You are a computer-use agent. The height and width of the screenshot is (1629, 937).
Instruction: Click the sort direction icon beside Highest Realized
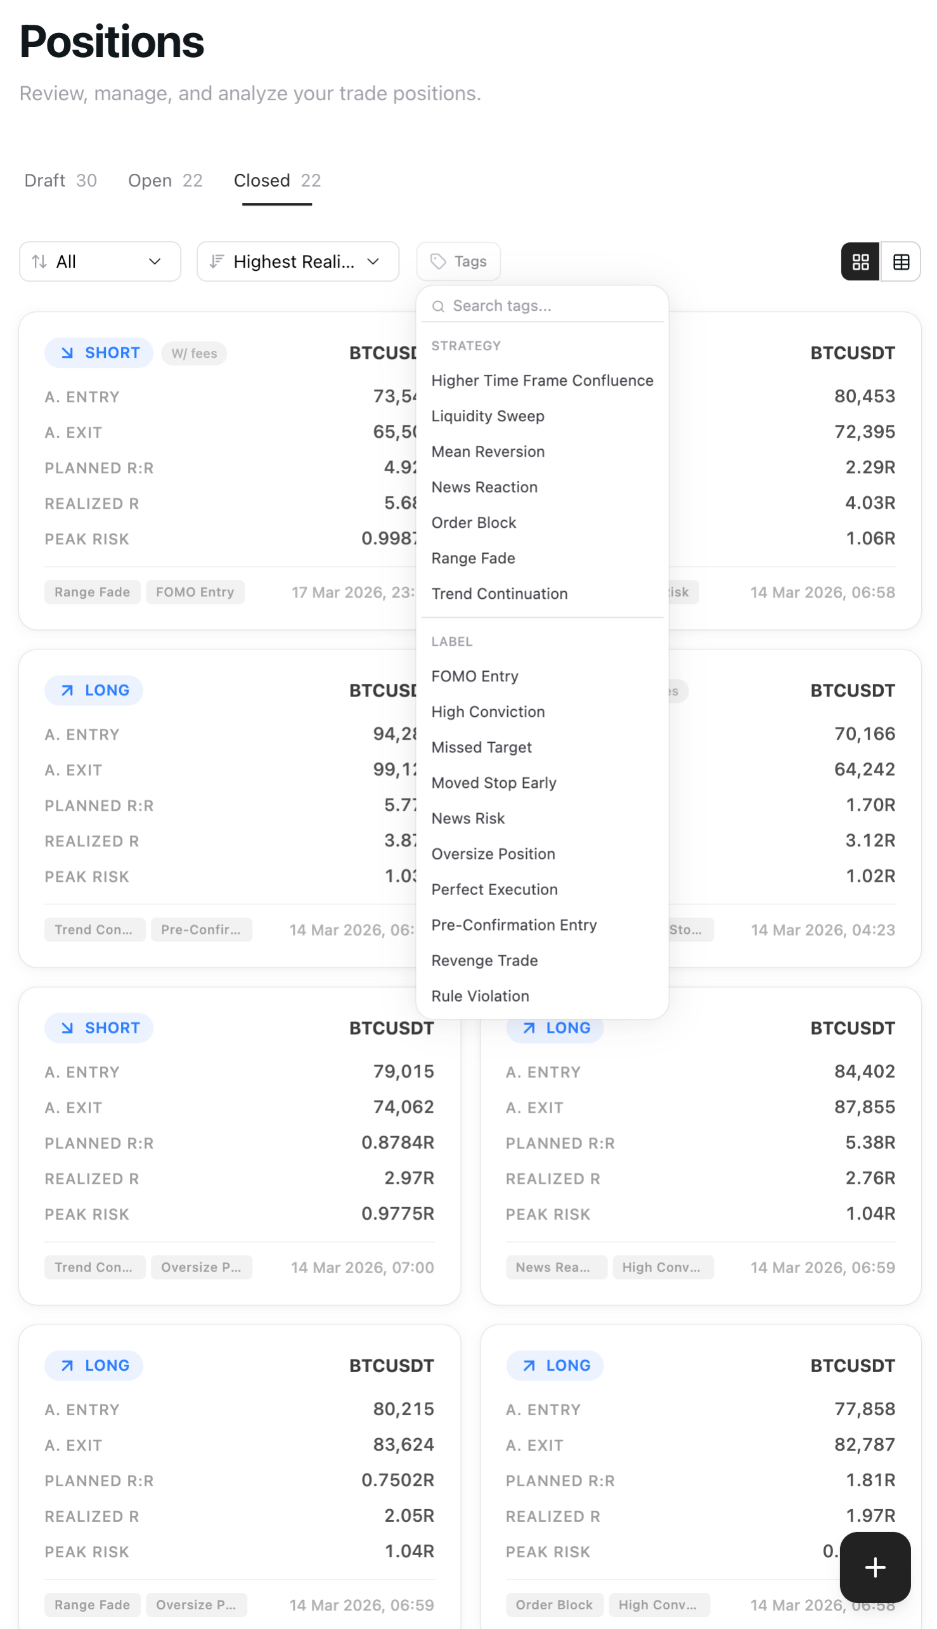(217, 261)
